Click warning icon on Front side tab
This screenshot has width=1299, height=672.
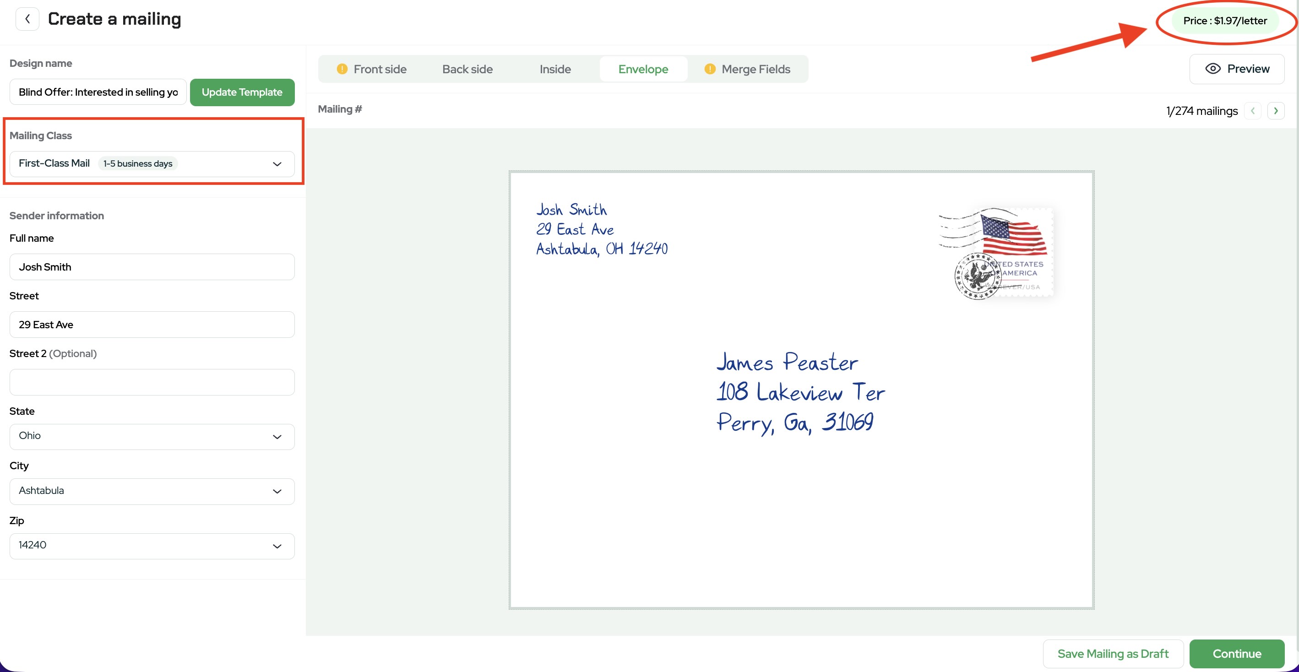click(342, 69)
